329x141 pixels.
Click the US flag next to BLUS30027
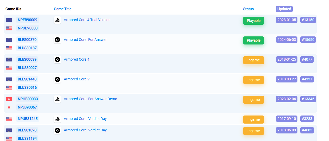pyautogui.click(x=9, y=68)
